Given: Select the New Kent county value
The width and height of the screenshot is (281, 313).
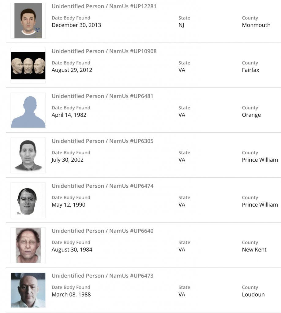Looking at the screenshot, I should point(254,250).
